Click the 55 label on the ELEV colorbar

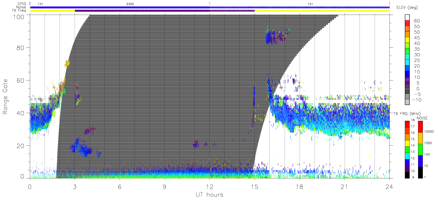[417, 27]
